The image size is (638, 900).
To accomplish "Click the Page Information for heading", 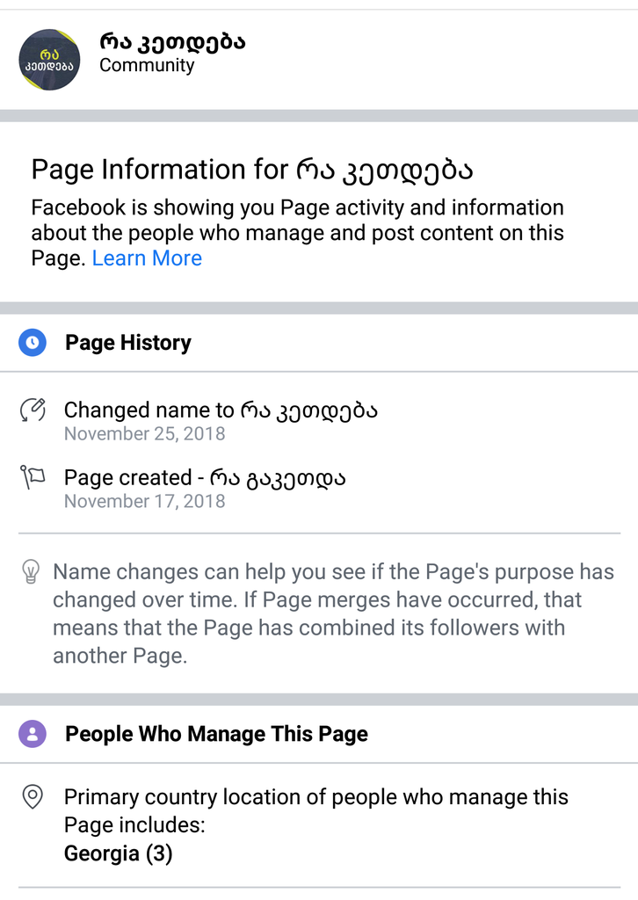I will [x=252, y=170].
